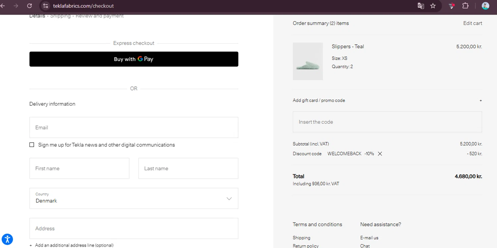Reload the checkout page

[29, 6]
